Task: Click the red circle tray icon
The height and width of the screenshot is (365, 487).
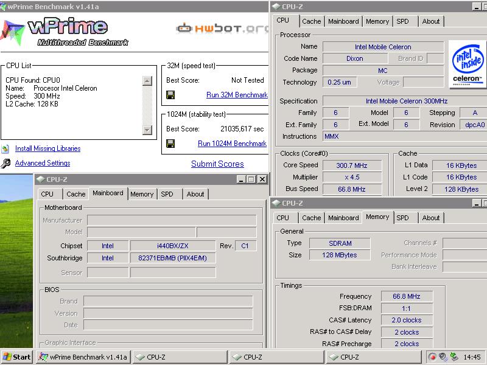Action: [432, 357]
